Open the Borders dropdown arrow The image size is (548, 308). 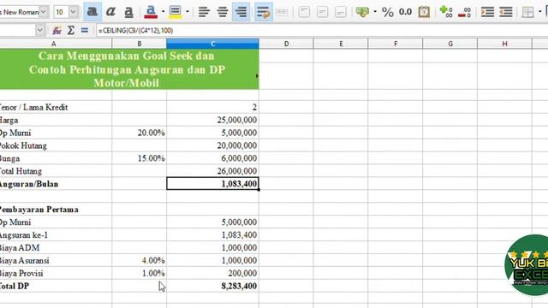pyautogui.click(x=540, y=12)
